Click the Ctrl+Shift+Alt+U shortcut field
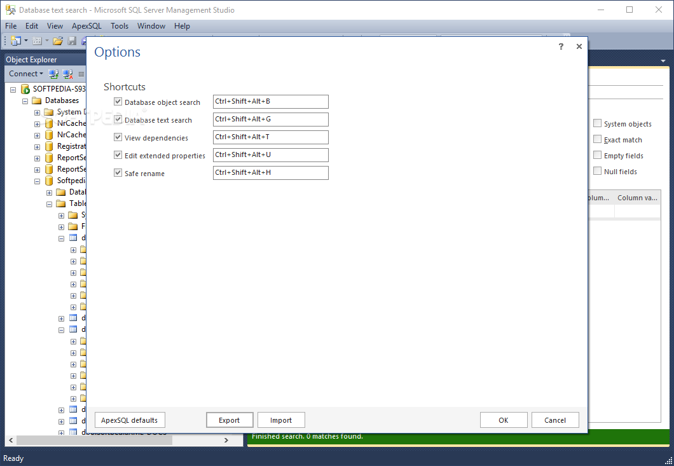This screenshot has width=674, height=466. click(x=271, y=154)
